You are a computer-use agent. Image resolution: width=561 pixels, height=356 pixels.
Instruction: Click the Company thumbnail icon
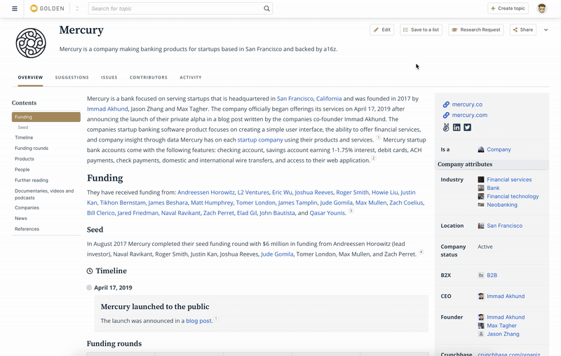(x=481, y=149)
